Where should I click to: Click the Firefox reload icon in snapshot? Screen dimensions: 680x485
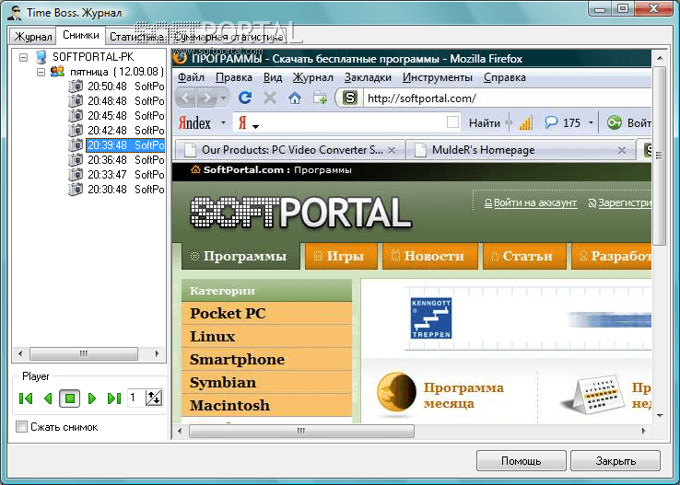click(x=245, y=98)
